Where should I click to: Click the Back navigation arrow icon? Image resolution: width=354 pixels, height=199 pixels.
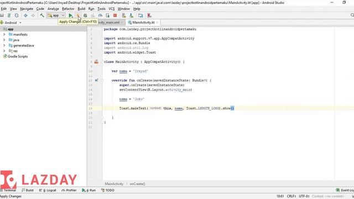[26, 15]
